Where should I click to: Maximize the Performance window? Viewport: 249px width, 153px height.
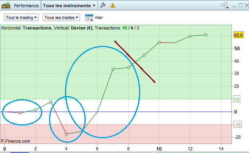click(241, 5)
